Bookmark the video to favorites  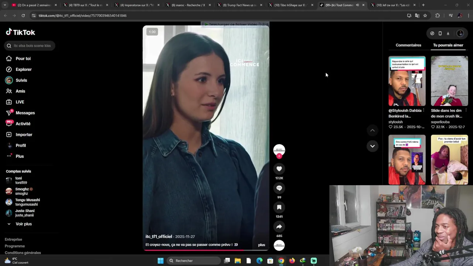(279, 207)
